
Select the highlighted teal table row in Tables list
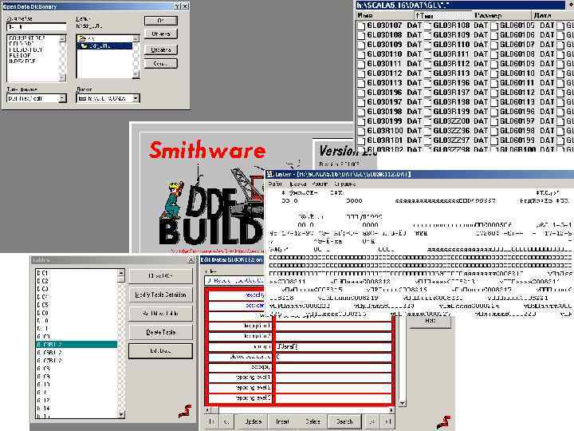pyautogui.click(x=77, y=345)
